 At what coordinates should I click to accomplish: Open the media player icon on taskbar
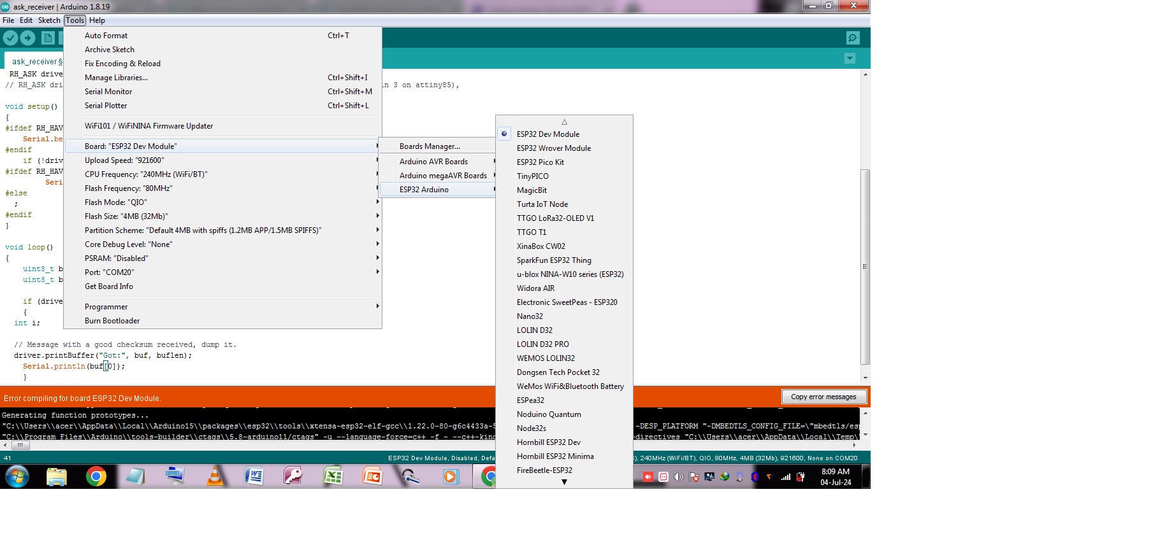(x=451, y=476)
